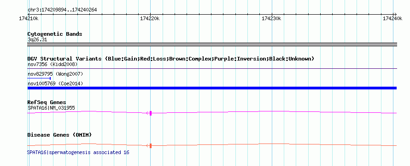Viewport: 410px width, 166px height.
Task: Select the DGV Structural Variants track title
Action: coord(171,59)
